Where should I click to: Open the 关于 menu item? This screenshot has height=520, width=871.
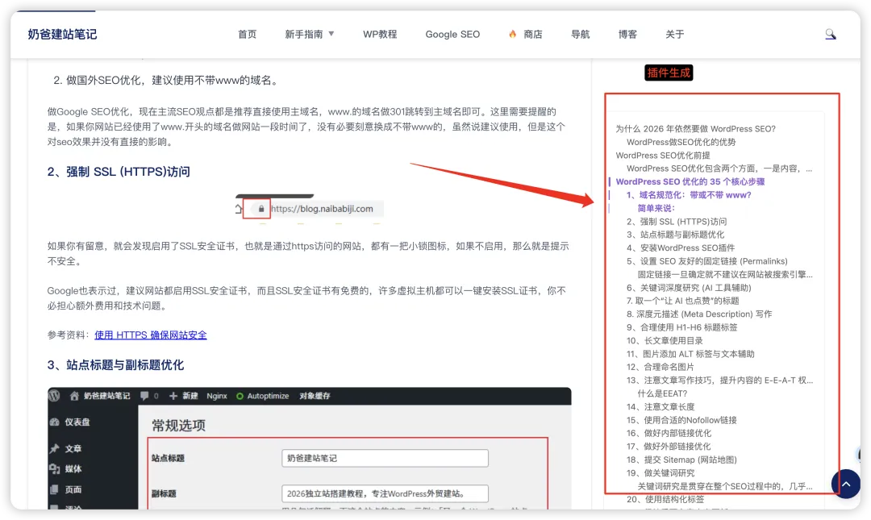coord(675,35)
